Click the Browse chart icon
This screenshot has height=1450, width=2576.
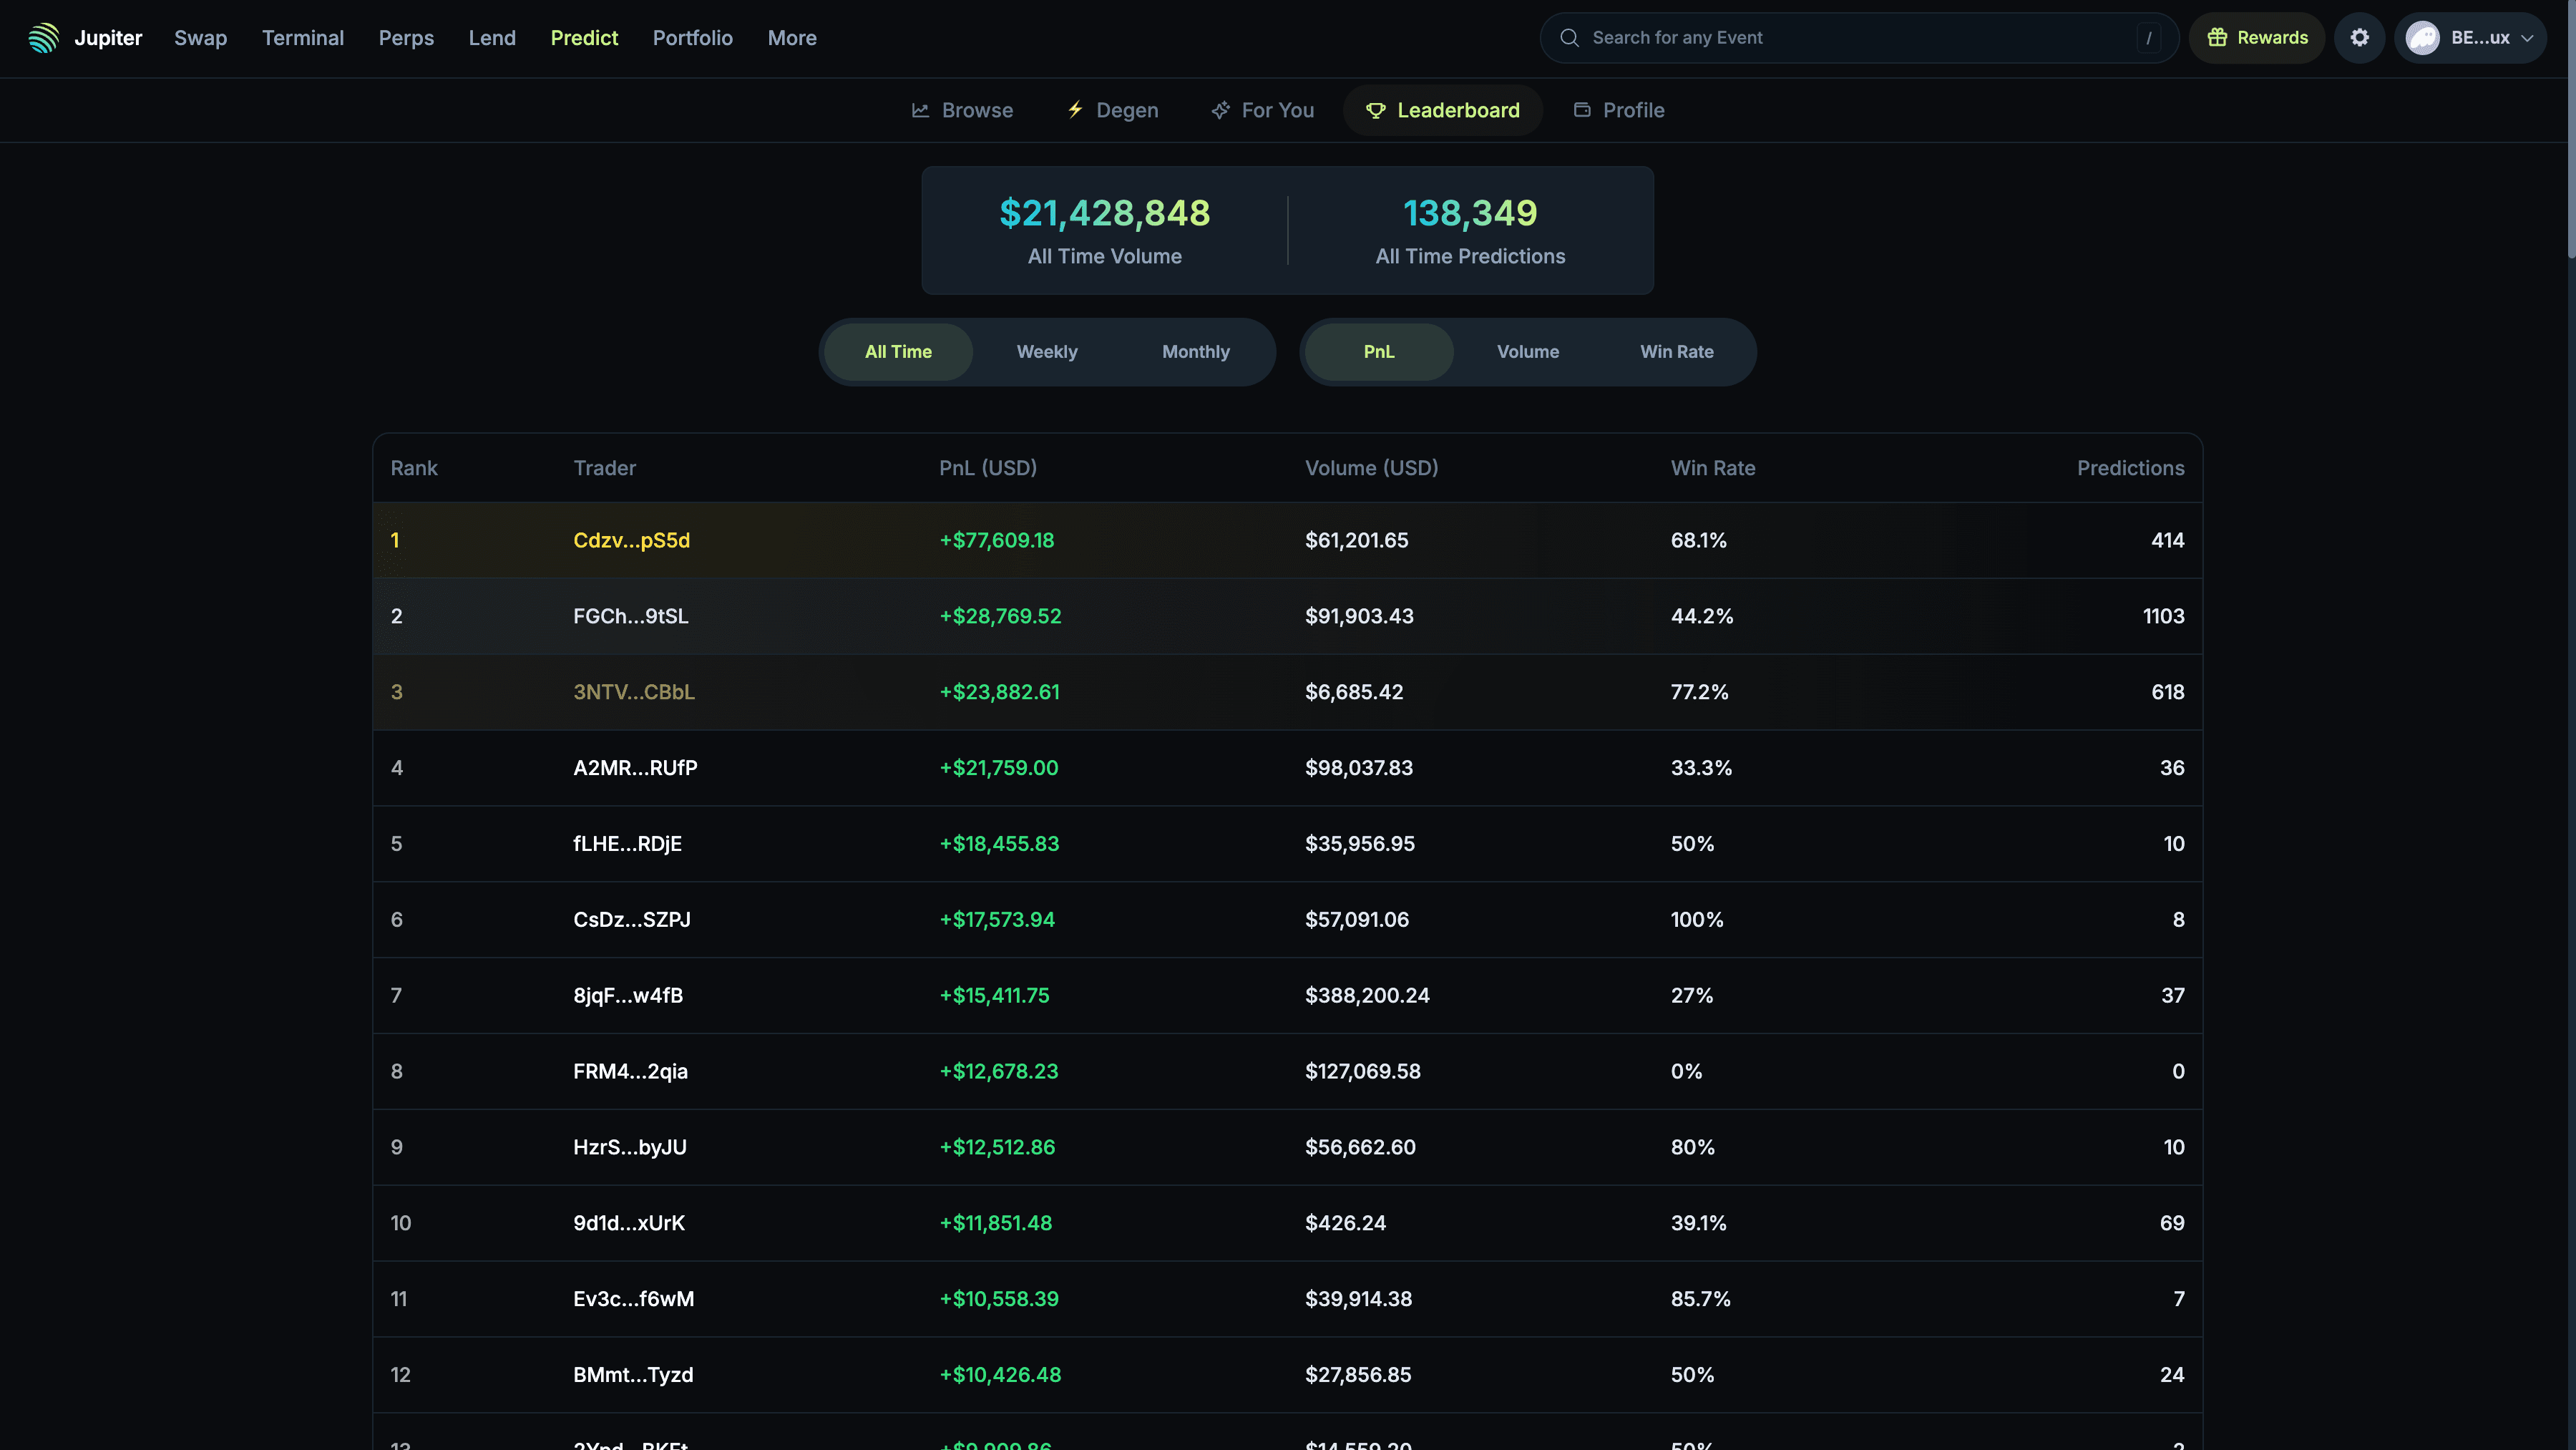click(920, 110)
